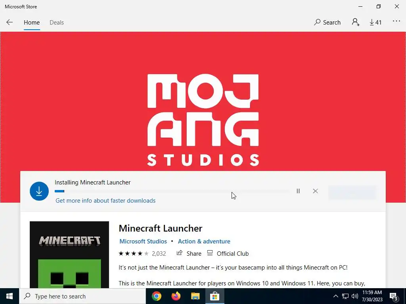Show hidden system tray icons

coord(335,296)
